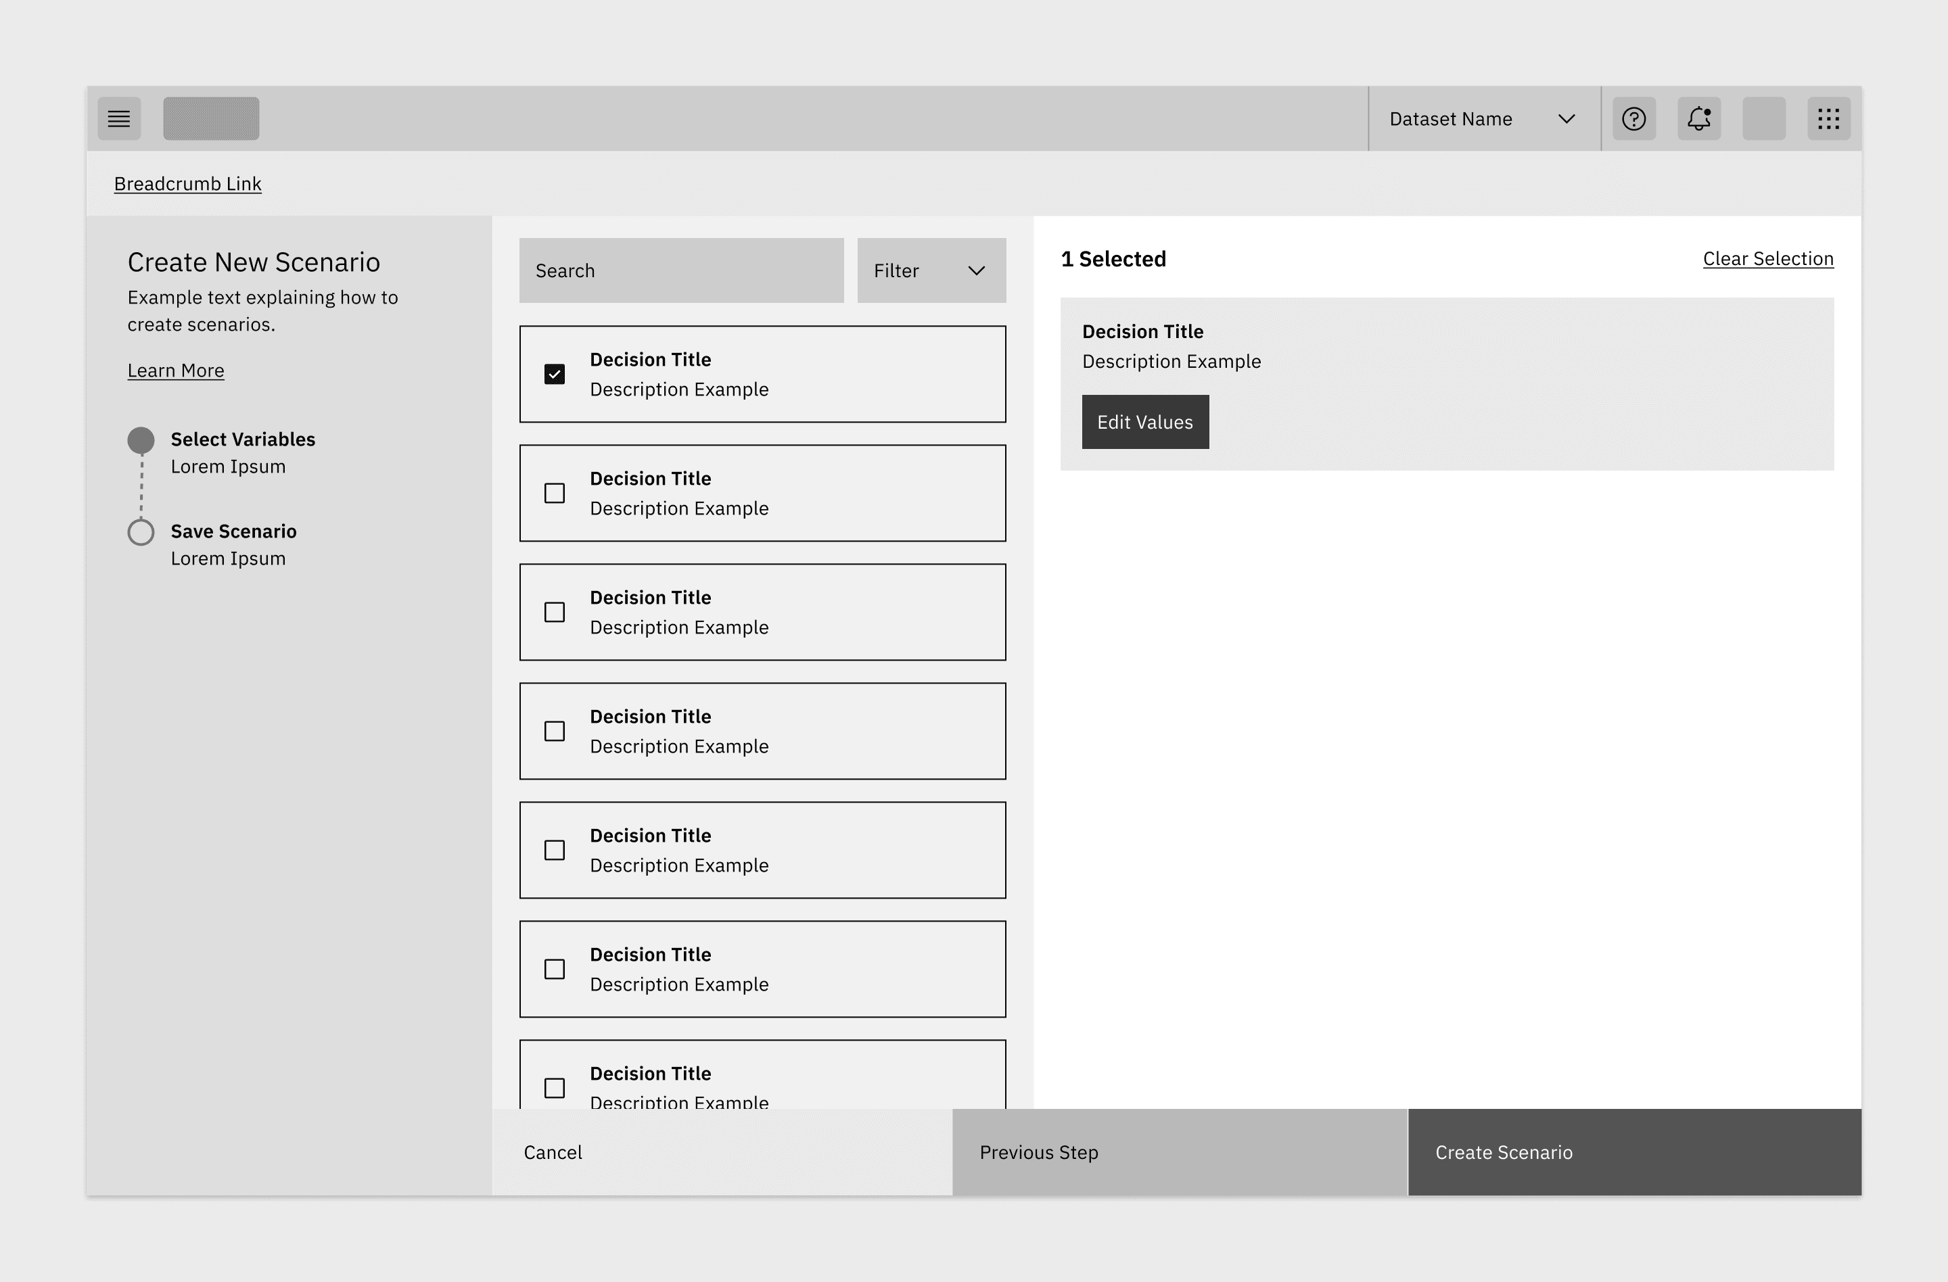Click the logo placeholder next to menu
Screen dimensions: 1948x1282
pos(210,118)
